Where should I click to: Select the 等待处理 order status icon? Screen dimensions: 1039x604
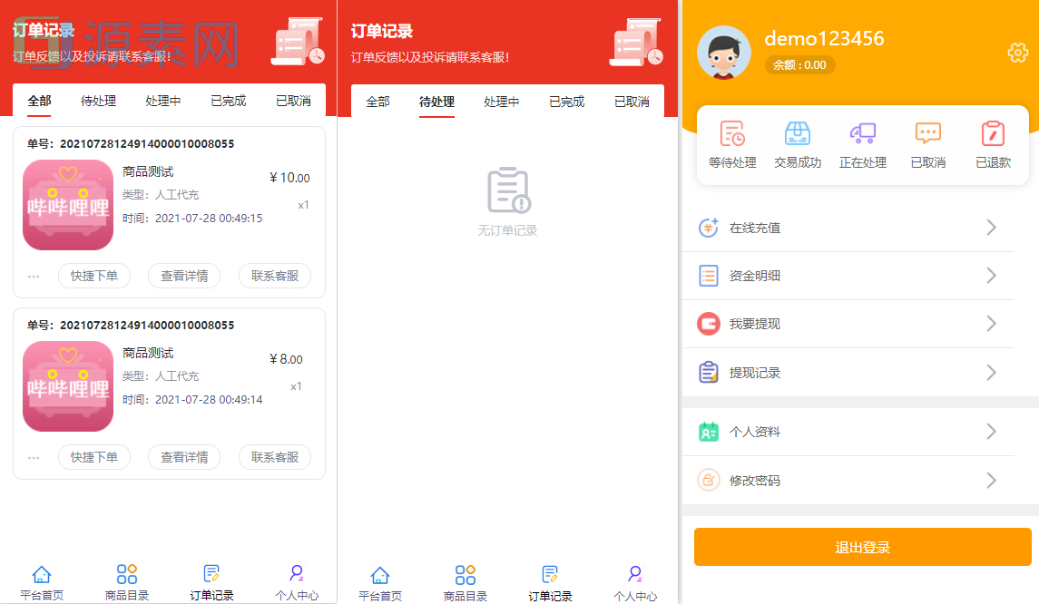732,133
